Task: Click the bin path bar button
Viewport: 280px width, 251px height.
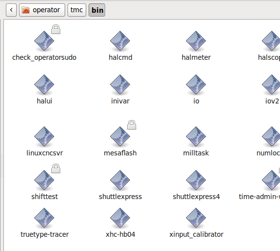Action: point(97,10)
